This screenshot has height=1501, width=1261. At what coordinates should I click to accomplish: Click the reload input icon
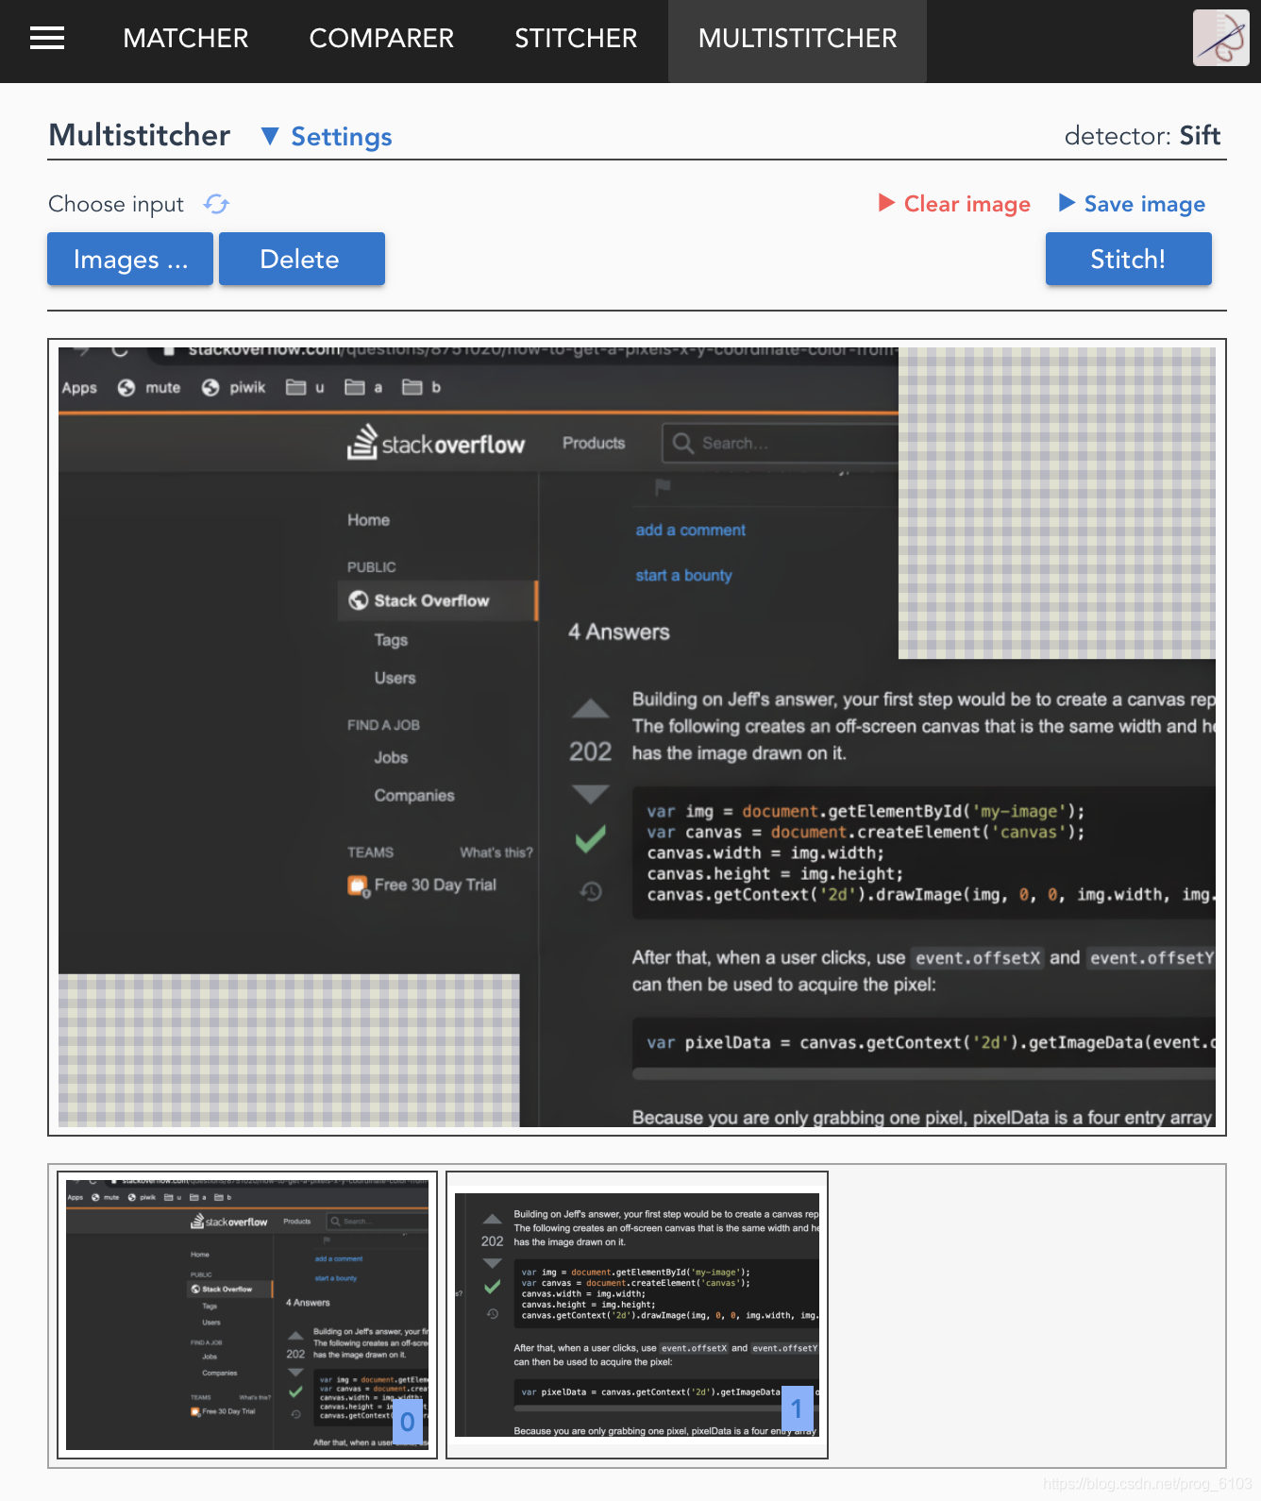coord(216,204)
